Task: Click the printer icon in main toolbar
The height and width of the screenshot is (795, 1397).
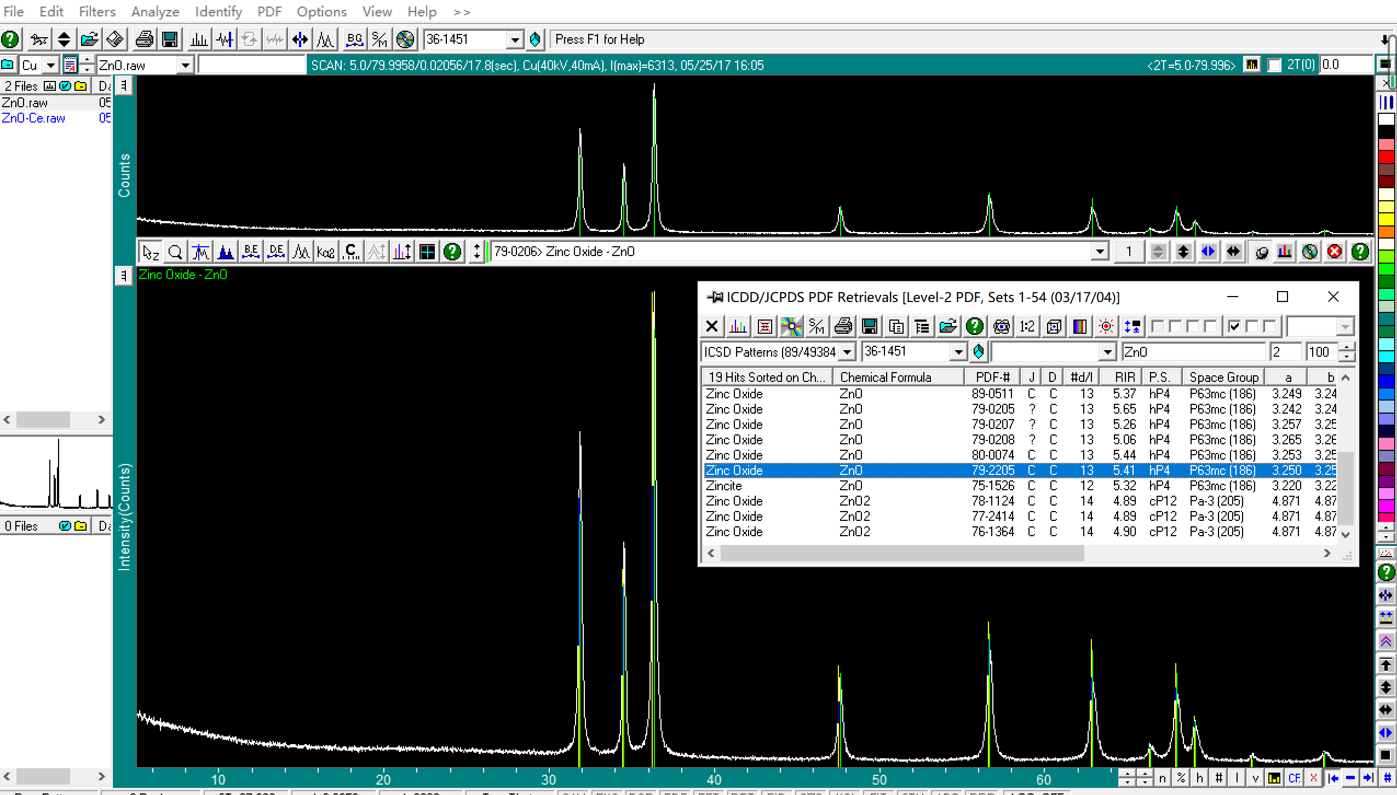Action: (144, 39)
